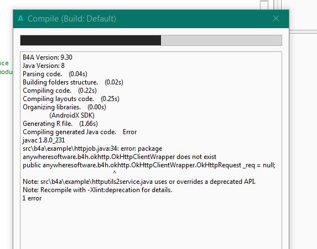Click the unfilled gray part of progress bar

pos(221,40)
